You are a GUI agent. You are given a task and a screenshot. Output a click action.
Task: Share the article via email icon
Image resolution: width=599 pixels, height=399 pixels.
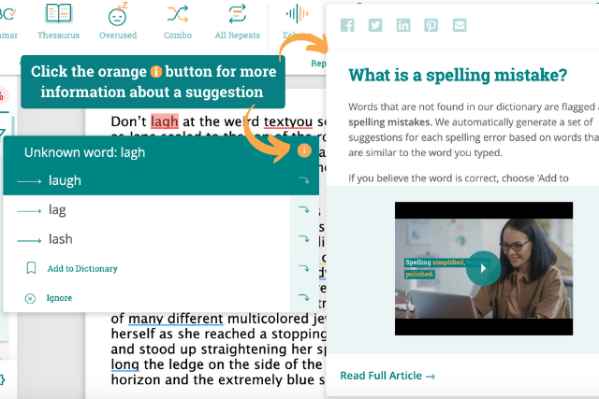coord(460,25)
